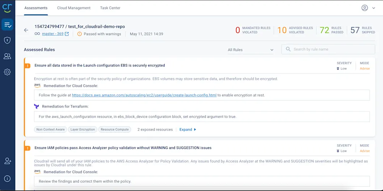Click the info circle sidebar icon
Image resolution: width=383 pixels, height=191 pixels.
(7, 178)
